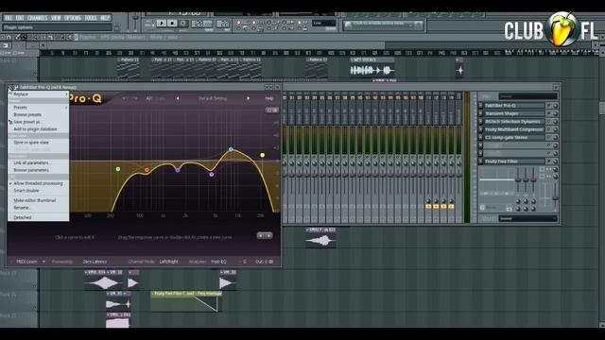605x340 pixels.
Task: Open the VIEW menu
Action: (56, 18)
